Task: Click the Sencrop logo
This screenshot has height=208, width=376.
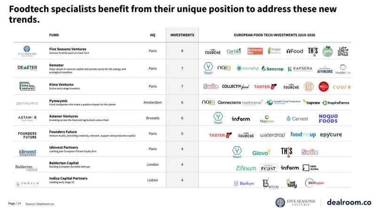Action: pos(274,69)
